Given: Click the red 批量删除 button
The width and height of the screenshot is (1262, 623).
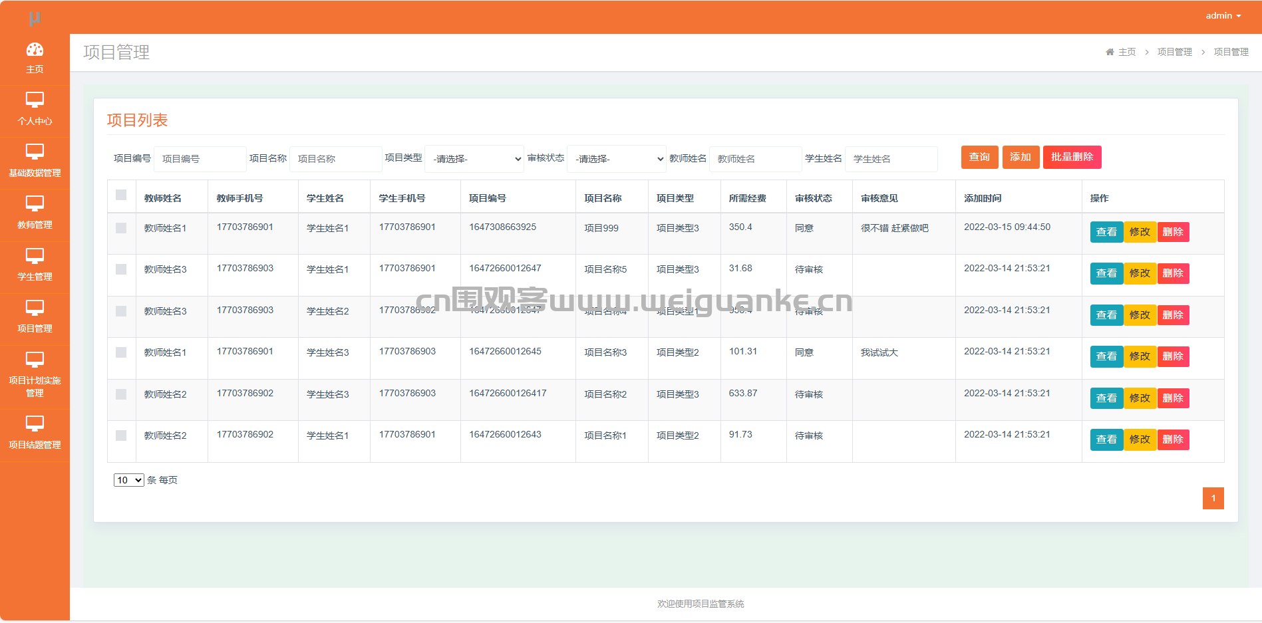Looking at the screenshot, I should click(x=1072, y=157).
